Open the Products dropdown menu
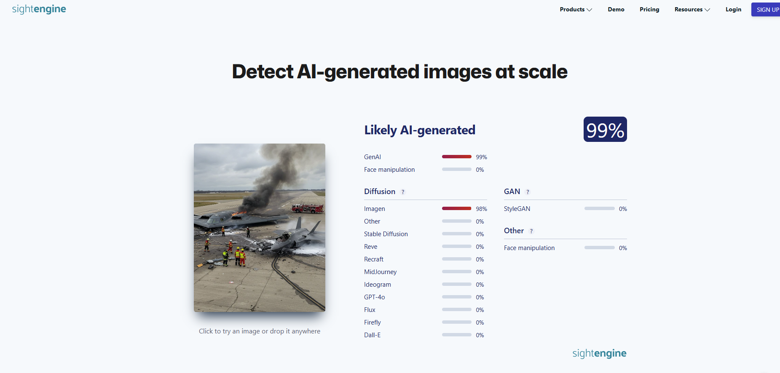Screen dimensions: 780x373 click(576, 9)
